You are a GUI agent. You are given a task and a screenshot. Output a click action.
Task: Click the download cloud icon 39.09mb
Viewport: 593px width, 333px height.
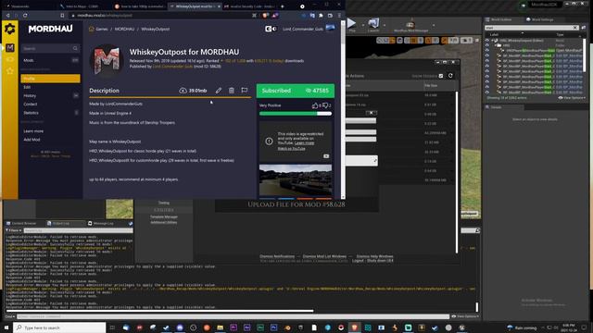pyautogui.click(x=183, y=91)
